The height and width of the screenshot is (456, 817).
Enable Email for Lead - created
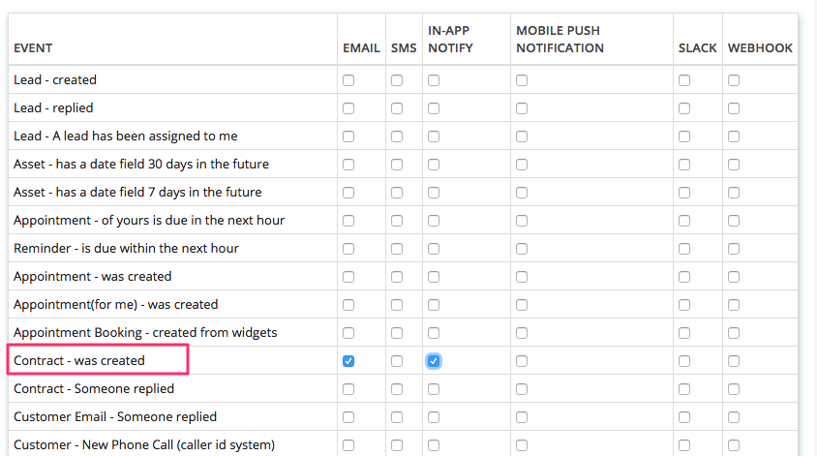pos(348,80)
